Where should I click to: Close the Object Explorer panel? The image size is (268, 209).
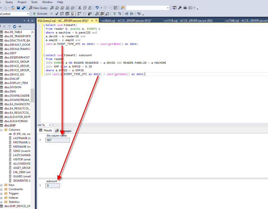pos(32,21)
